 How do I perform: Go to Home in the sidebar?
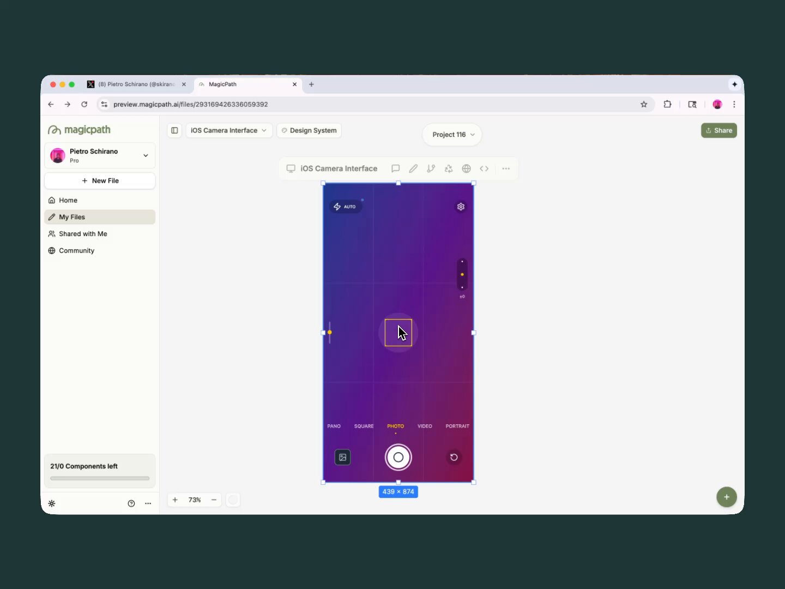100,200
